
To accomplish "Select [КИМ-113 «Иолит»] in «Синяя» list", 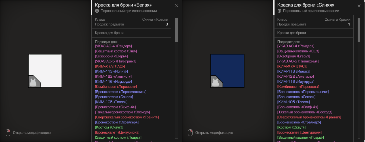I will pyautogui.click(x=294, y=71).
